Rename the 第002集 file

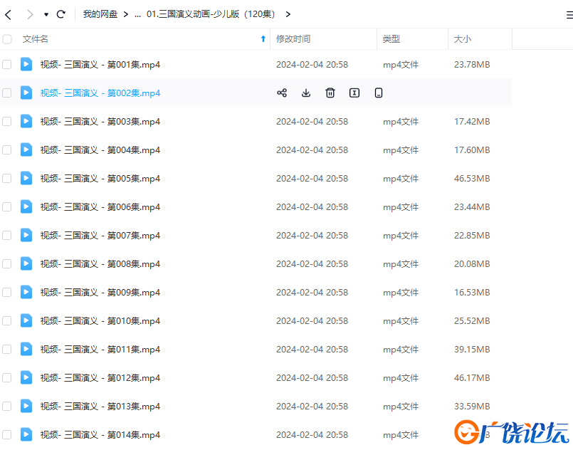click(354, 93)
